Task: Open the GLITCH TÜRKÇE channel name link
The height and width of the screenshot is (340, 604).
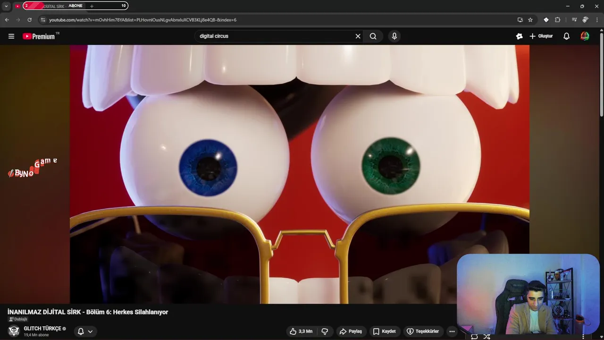Action: 42,328
